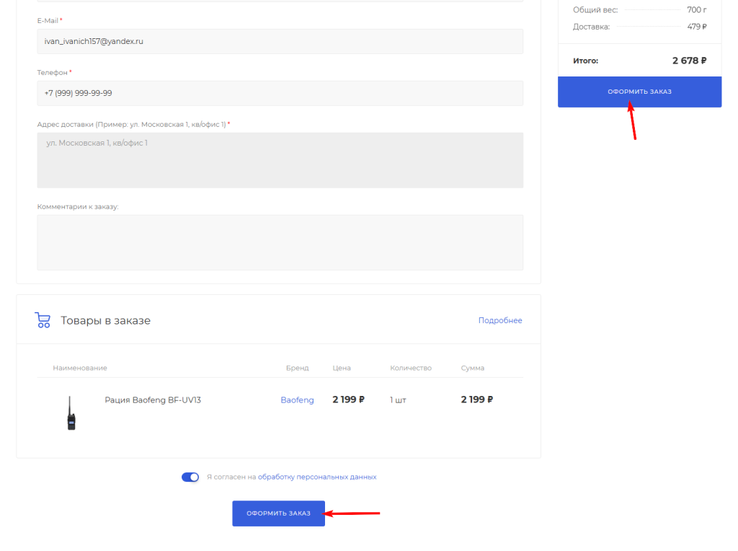738x551 pixels.
Task: Select the Адрес доставки text area
Action: click(x=280, y=160)
